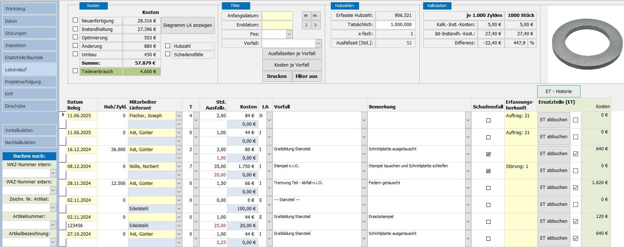Click the M month filter button
This screenshot has height=247, width=624.
pos(306,16)
